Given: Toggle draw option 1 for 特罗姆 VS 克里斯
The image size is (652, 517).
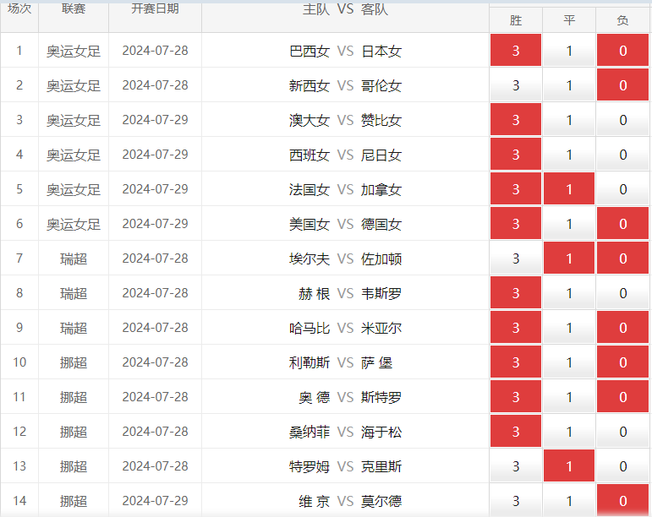Looking at the screenshot, I should [x=569, y=466].
